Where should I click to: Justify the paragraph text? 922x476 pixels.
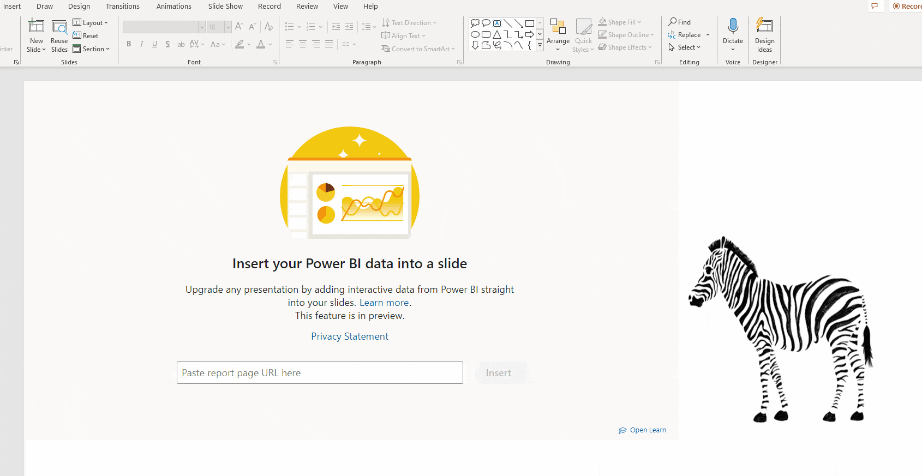[329, 44]
